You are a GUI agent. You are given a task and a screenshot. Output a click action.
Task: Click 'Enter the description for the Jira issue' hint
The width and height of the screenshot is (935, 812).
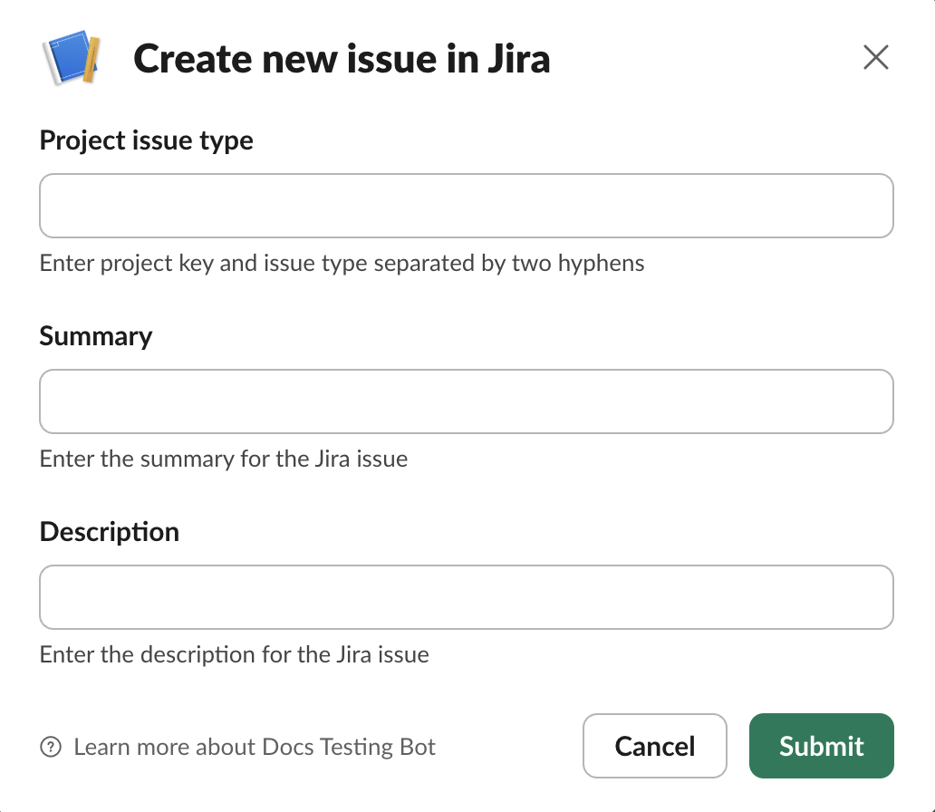pyautogui.click(x=235, y=654)
